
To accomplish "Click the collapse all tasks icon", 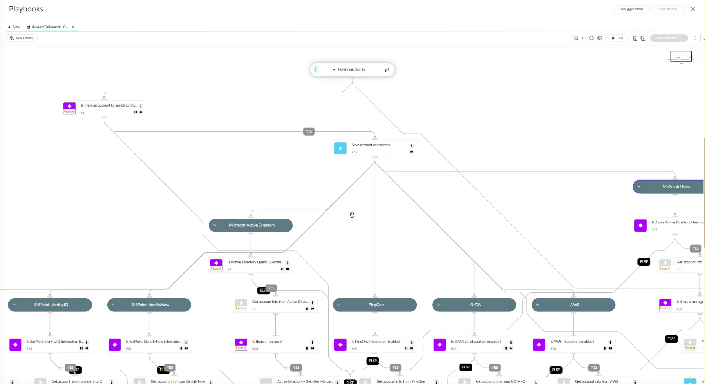I will (635, 38).
